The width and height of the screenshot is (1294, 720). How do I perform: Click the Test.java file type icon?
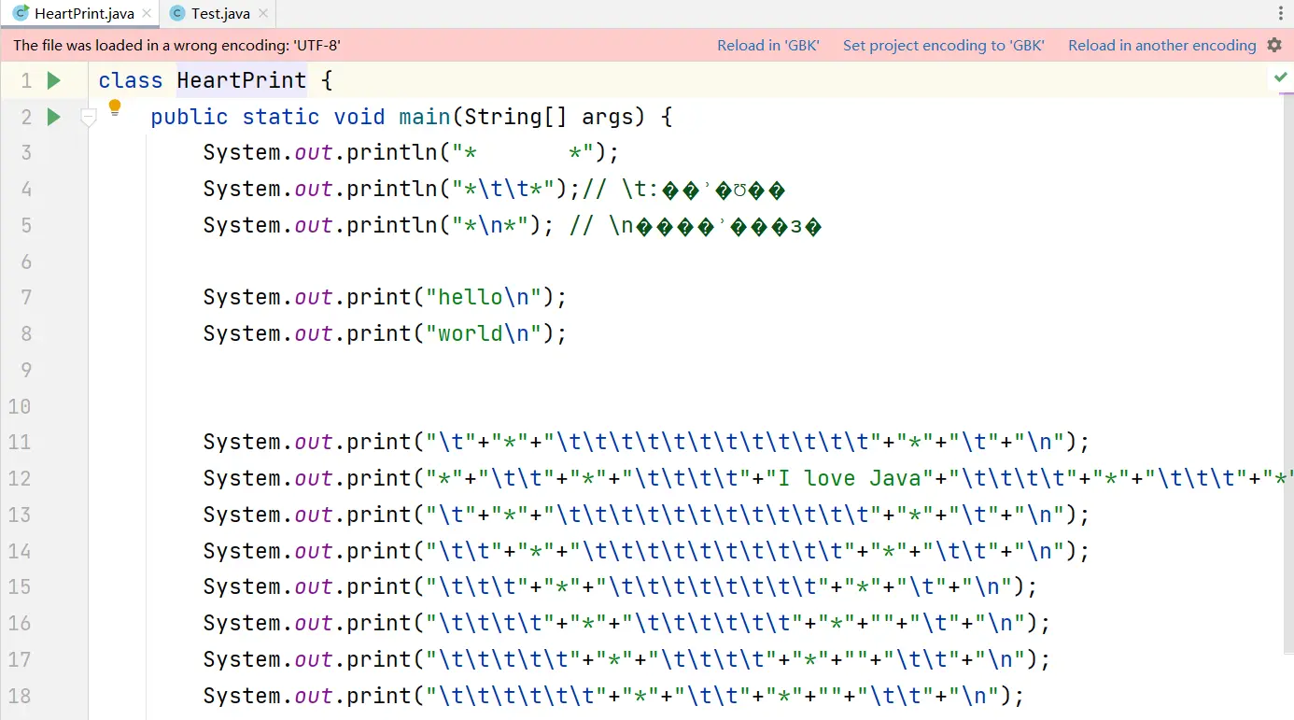[177, 14]
